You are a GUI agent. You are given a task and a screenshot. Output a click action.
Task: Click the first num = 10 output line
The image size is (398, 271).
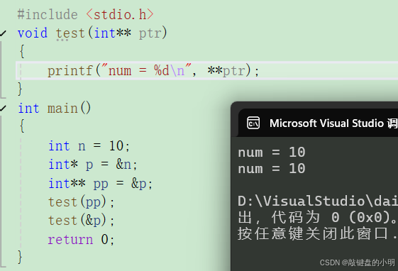coord(272,153)
